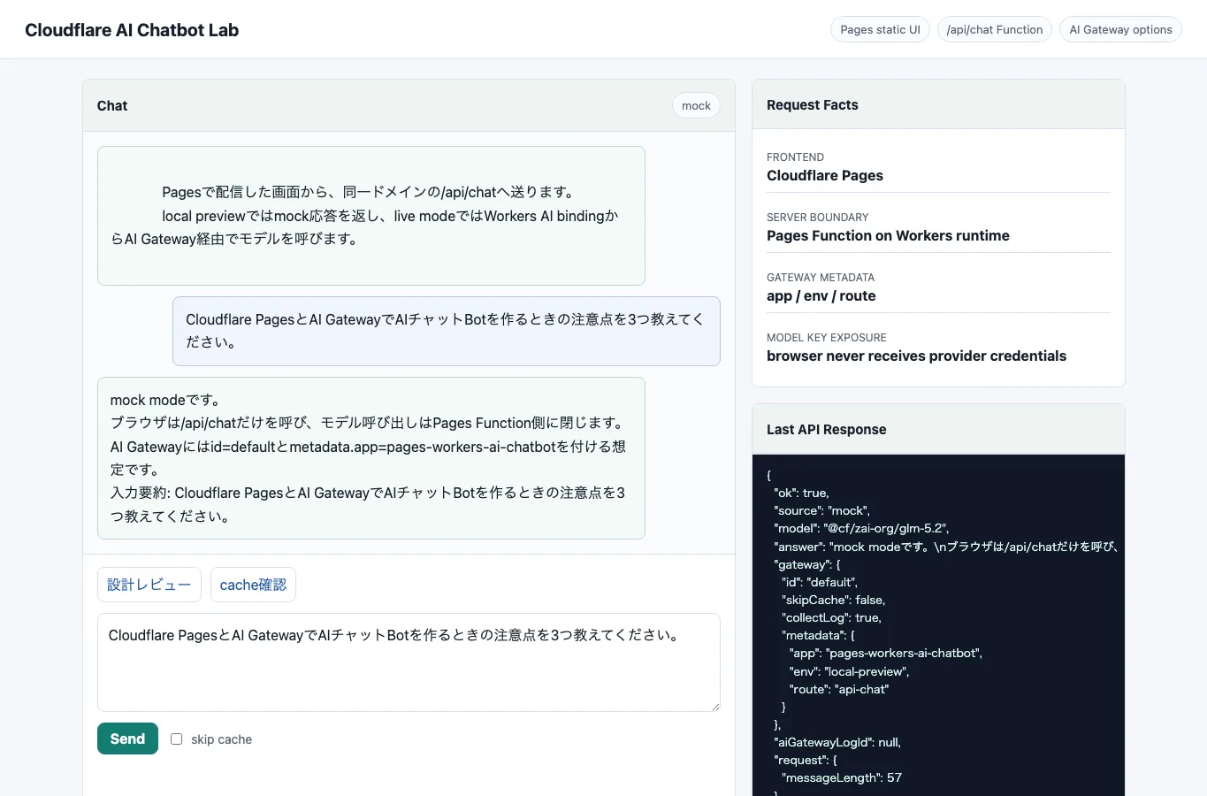Screen dimensions: 1207x796
Task: Click the JSON line "app": "pages-workers-ai-chatbot"
Action: pyautogui.click(x=886, y=653)
